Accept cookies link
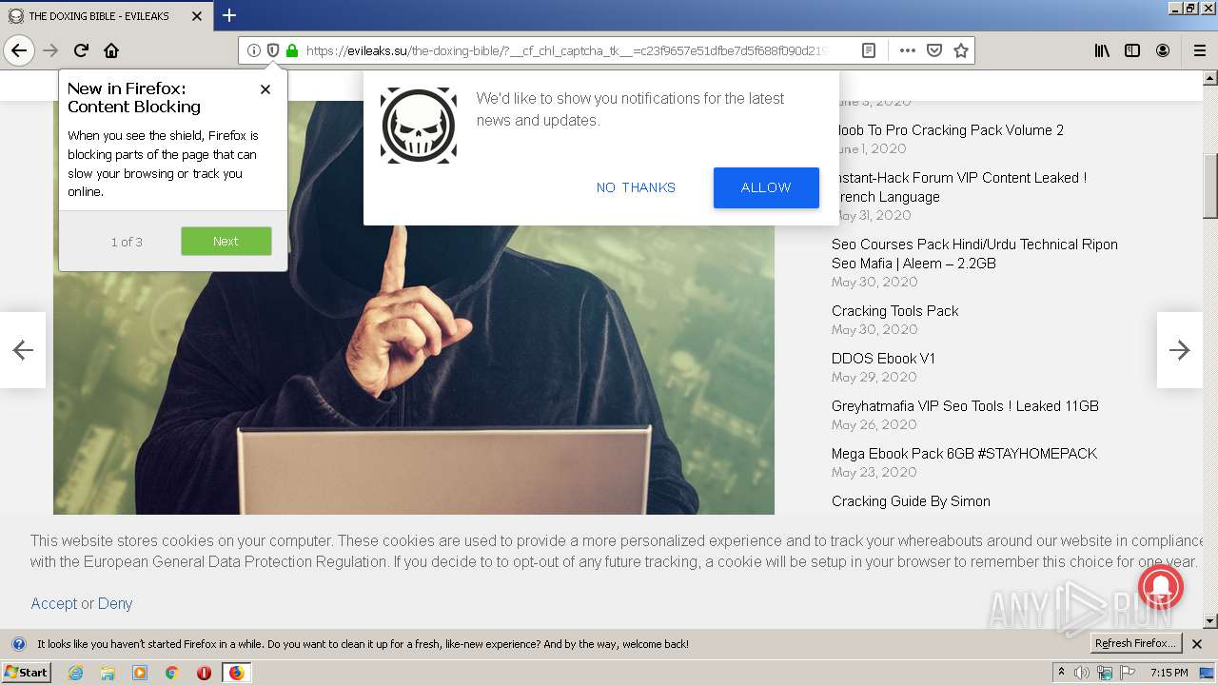This screenshot has width=1218, height=685. (53, 603)
